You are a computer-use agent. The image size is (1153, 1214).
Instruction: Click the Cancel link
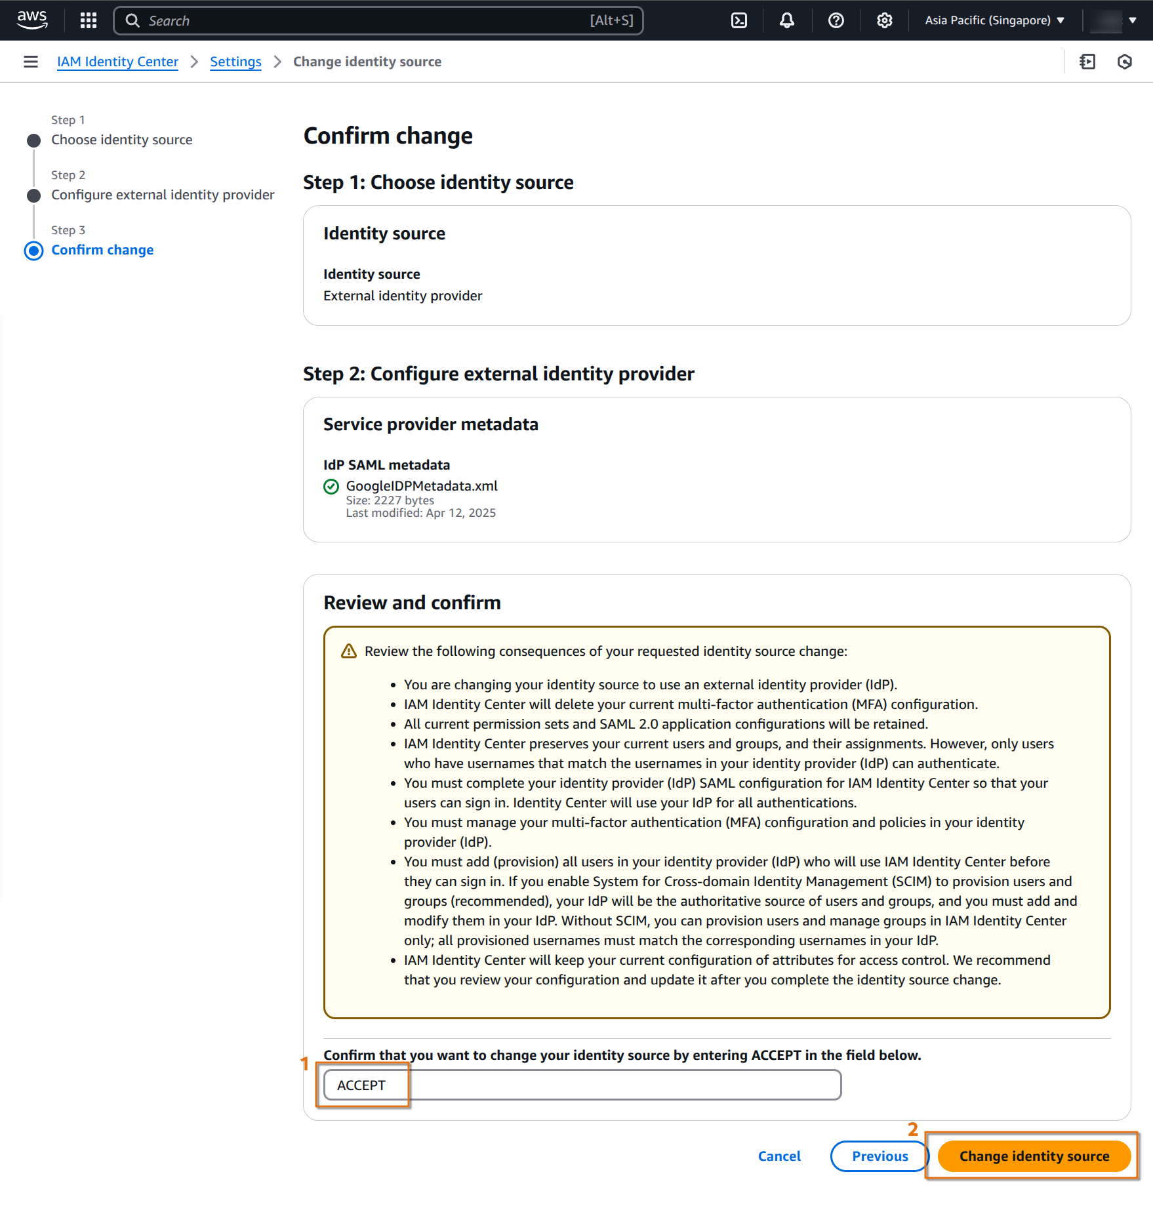click(779, 1156)
